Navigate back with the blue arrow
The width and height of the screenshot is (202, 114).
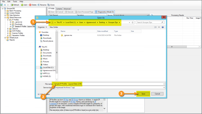click(5, 5)
